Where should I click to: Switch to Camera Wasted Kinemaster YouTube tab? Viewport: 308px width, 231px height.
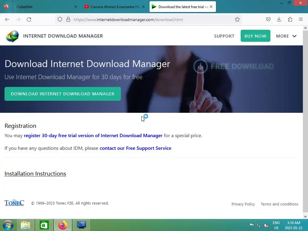coord(115,7)
